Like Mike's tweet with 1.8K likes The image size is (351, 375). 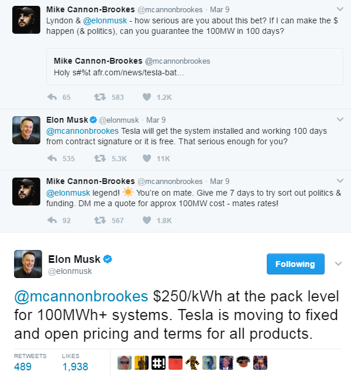tap(147, 220)
